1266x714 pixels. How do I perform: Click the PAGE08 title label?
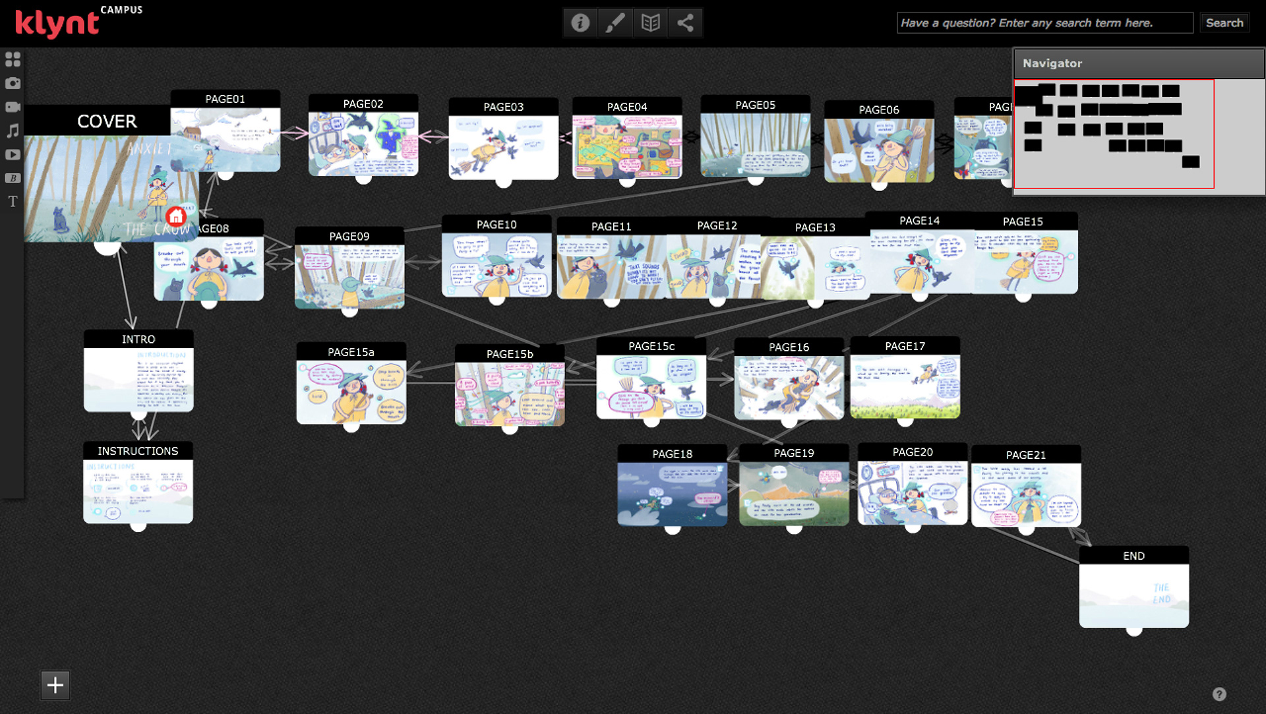coord(214,228)
